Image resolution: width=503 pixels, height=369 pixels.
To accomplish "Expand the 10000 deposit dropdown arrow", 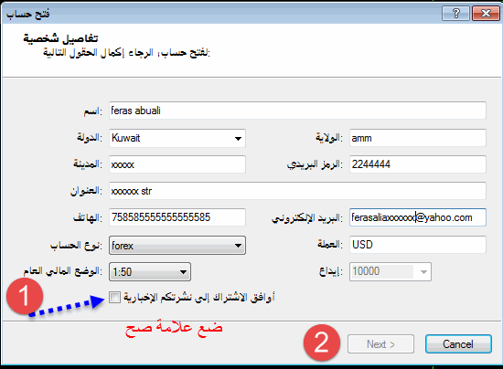I will point(423,272).
